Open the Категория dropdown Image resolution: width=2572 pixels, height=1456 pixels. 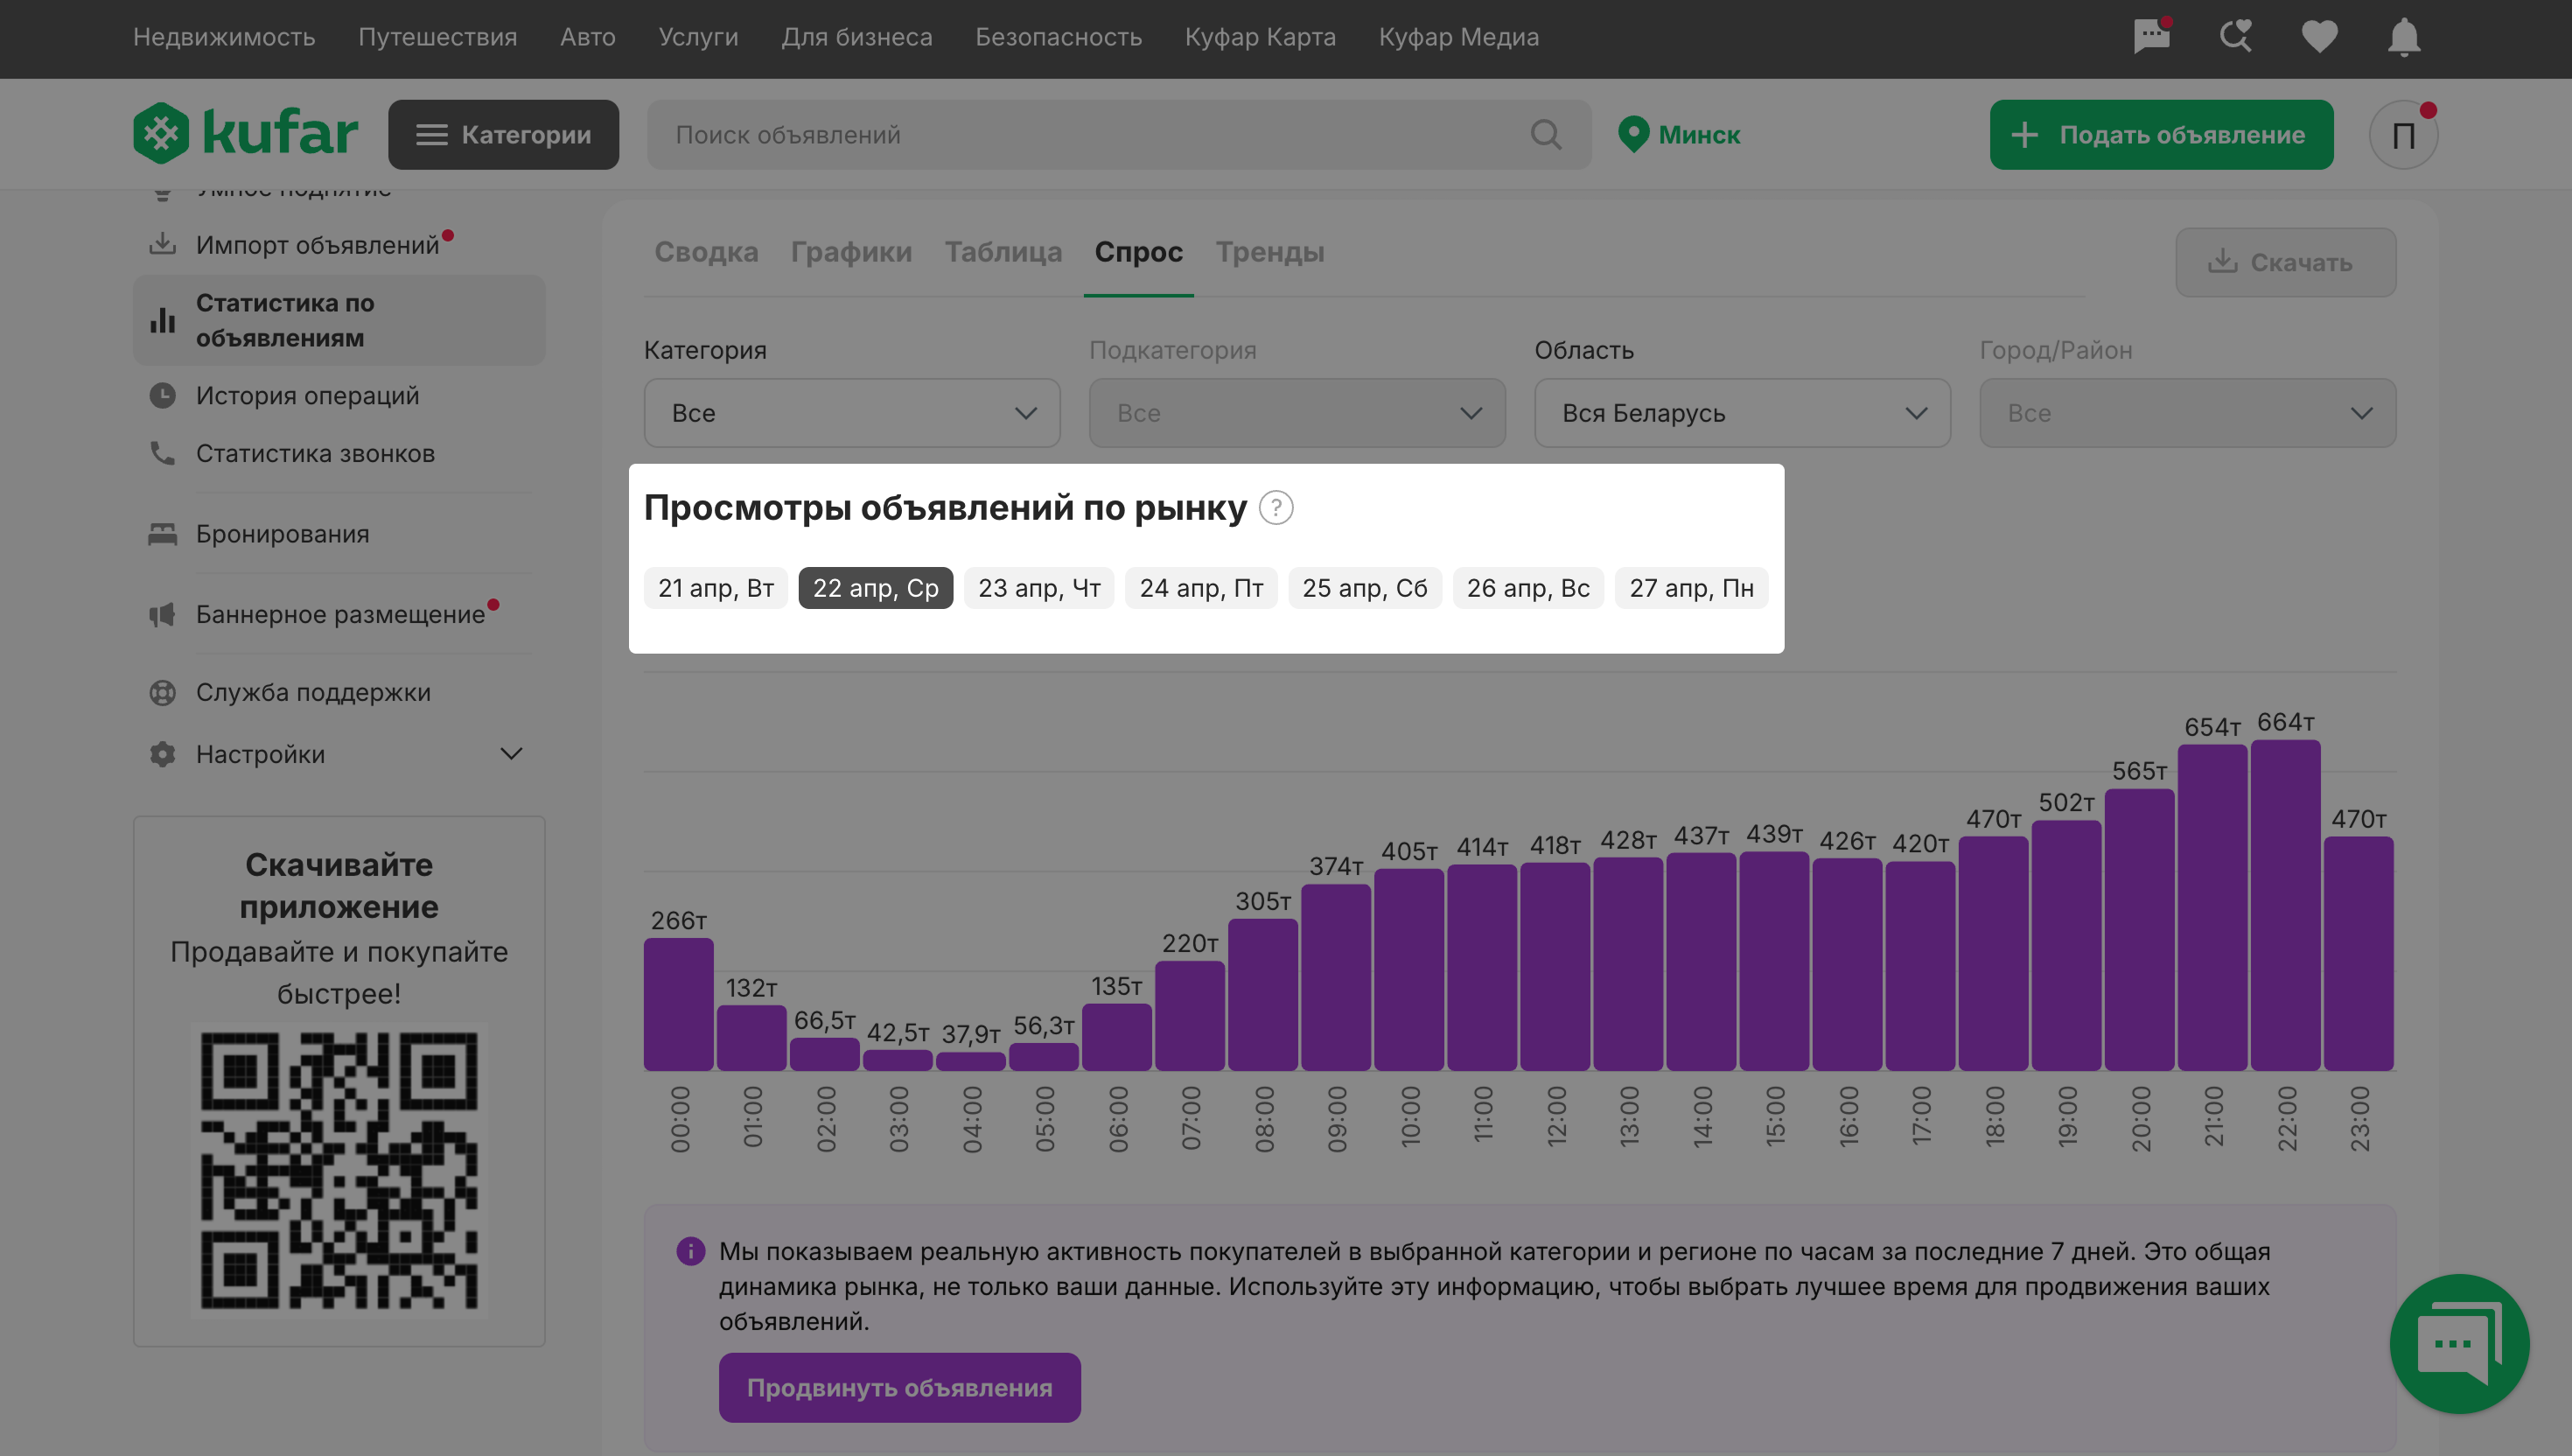(x=852, y=413)
